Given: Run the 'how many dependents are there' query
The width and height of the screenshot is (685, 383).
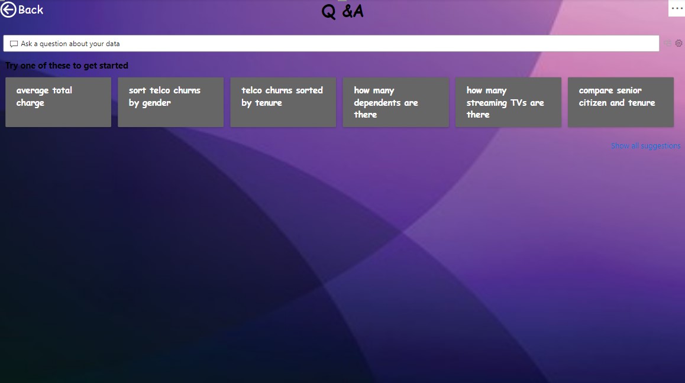Looking at the screenshot, I should 395,102.
